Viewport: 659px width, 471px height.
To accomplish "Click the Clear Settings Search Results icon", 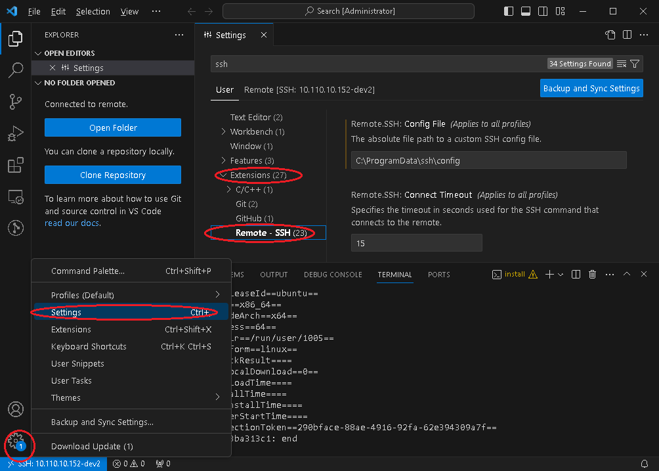I will 621,63.
